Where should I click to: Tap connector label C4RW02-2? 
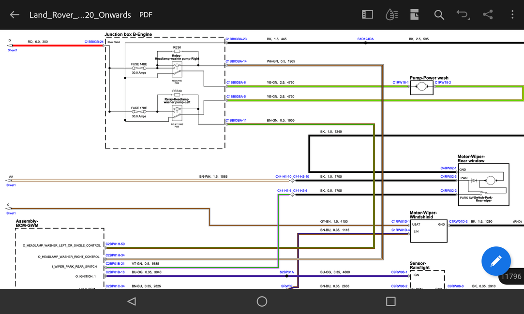pos(448,190)
